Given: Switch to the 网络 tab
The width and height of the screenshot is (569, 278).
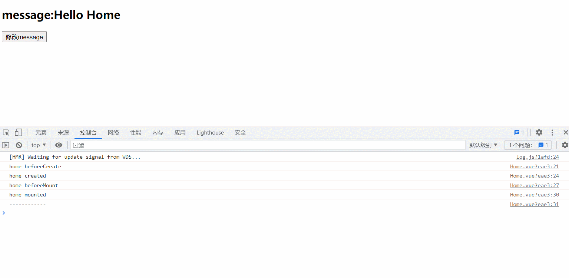Looking at the screenshot, I should click(x=113, y=133).
